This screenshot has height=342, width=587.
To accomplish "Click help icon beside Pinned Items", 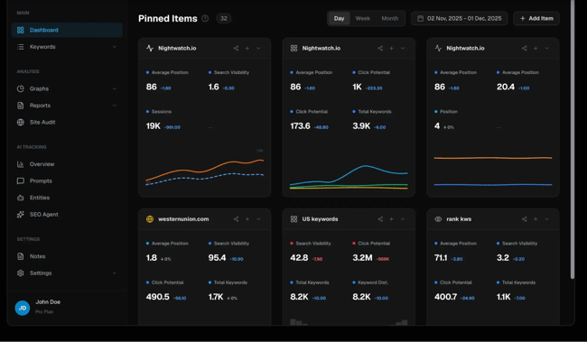I will coord(205,18).
